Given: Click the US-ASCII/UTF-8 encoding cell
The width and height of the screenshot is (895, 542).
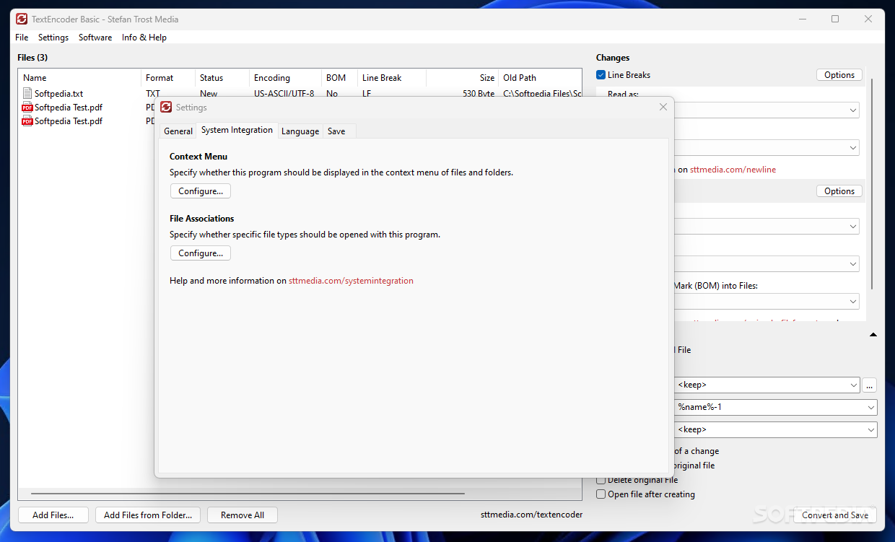Looking at the screenshot, I should pos(284,92).
